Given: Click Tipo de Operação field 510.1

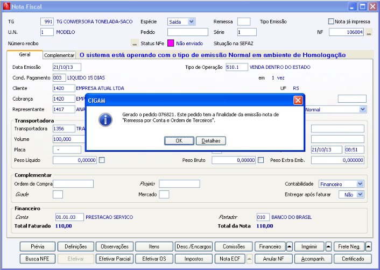Looking at the screenshot, I should point(237,67).
